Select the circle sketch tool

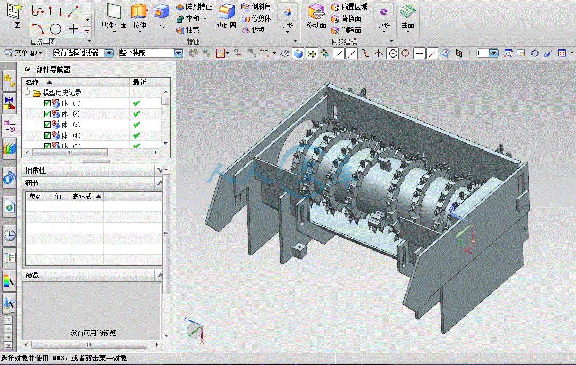coord(55,28)
